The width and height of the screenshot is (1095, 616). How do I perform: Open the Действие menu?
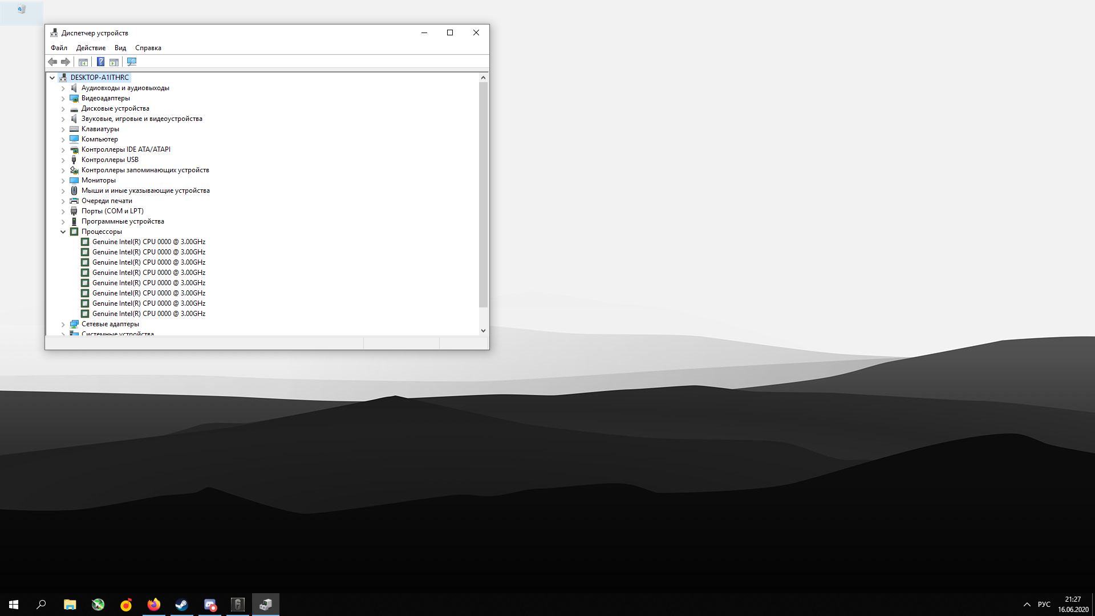coord(91,48)
